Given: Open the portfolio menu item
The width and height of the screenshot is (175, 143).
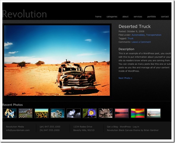Looking at the screenshot, I should pos(152,17).
